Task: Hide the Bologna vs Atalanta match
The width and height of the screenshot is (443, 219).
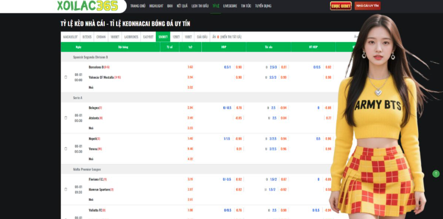Action: coord(66,118)
